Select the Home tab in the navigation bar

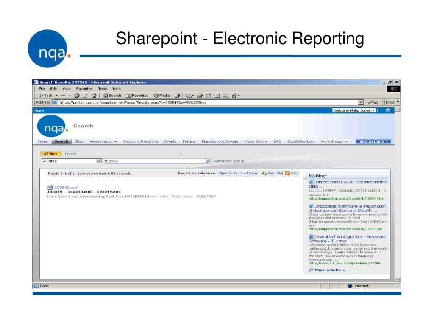[43, 141]
